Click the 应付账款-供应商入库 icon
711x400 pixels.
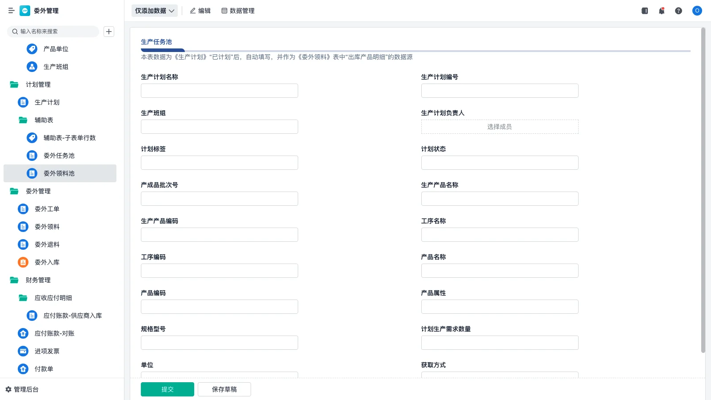coord(32,316)
